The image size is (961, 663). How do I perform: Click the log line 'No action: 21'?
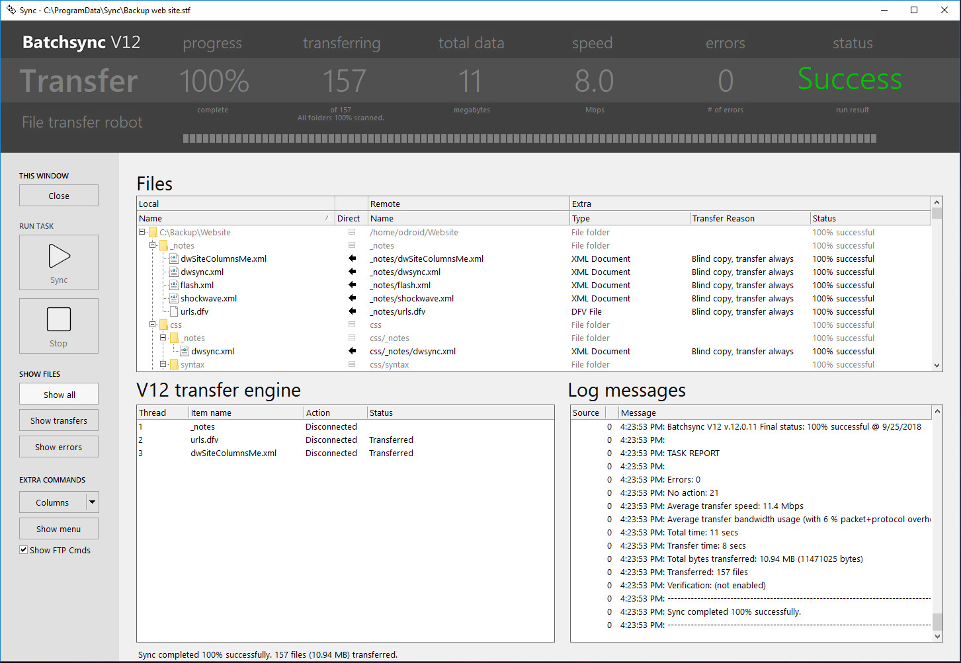[751, 492]
